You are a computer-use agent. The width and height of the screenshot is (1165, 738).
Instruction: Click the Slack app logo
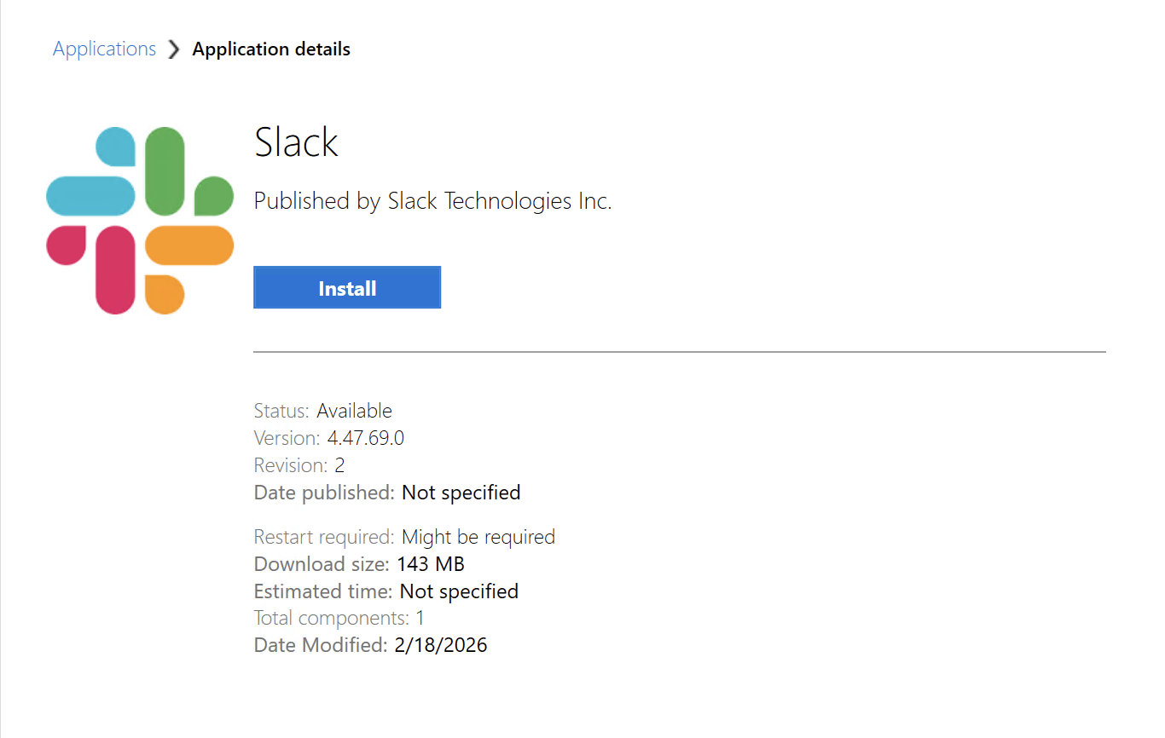(140, 220)
